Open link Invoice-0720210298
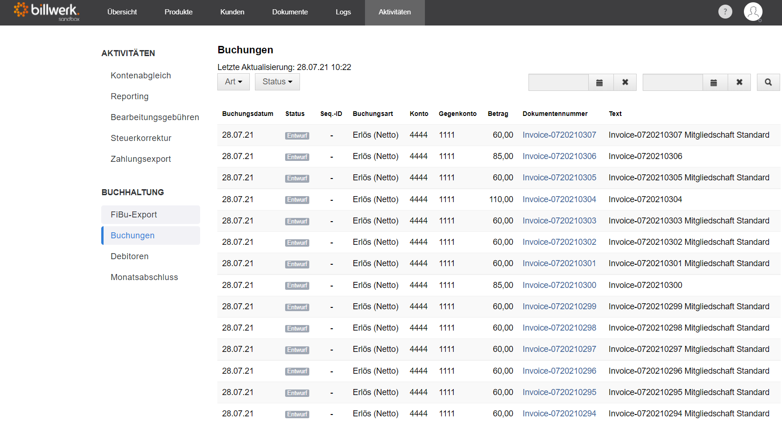Viewport: 782px width, 421px height. tap(559, 328)
